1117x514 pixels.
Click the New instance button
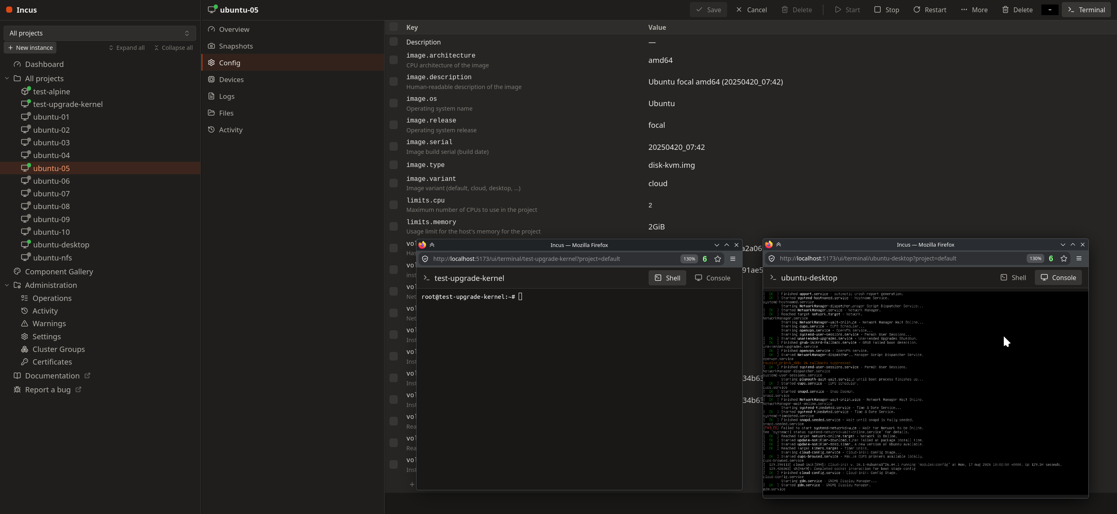coord(30,48)
